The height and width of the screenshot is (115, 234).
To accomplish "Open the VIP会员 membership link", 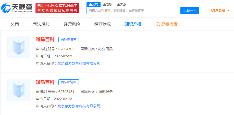I will point(218,11).
